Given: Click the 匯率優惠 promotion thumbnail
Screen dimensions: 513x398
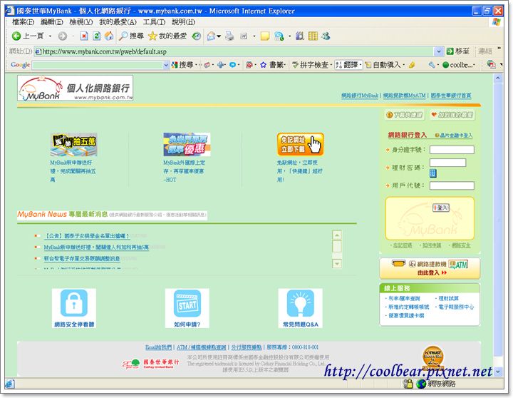Looking at the screenshot, I should (187, 144).
